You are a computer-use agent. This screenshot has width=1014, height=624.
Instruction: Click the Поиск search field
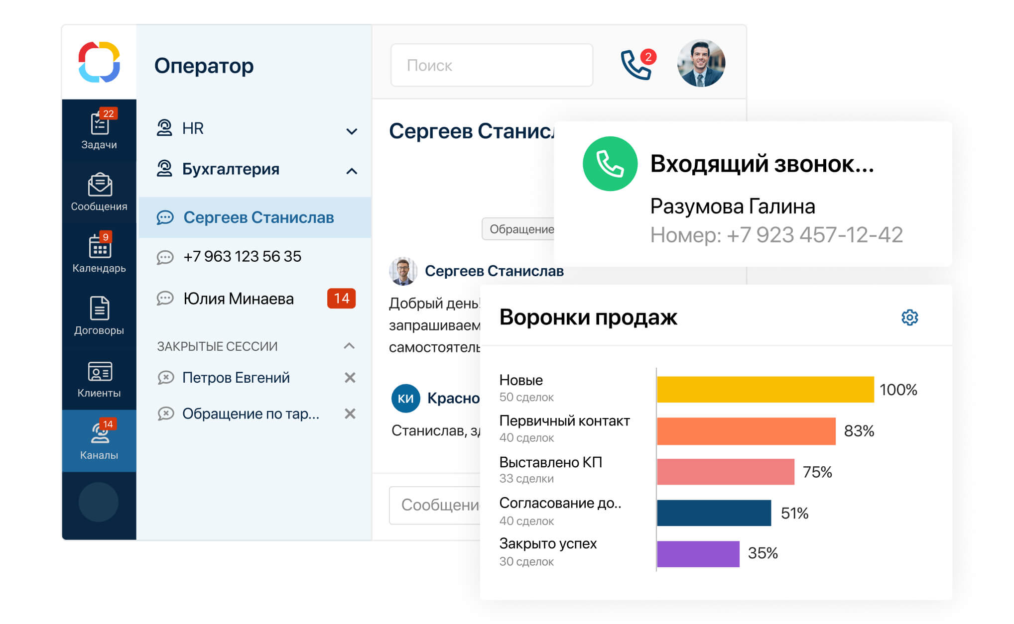[x=492, y=65]
